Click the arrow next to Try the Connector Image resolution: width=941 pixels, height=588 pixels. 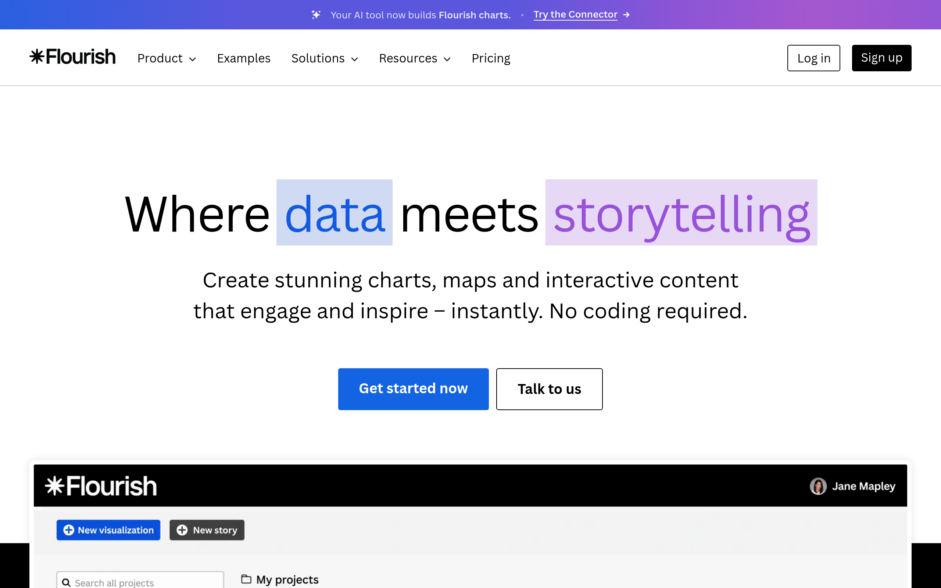626,15
